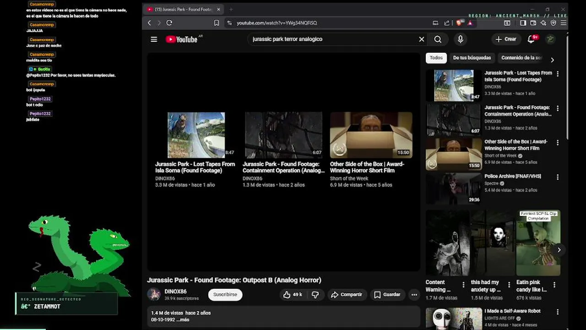
Task: Open the Brave Shields lion icon
Action: point(458,23)
